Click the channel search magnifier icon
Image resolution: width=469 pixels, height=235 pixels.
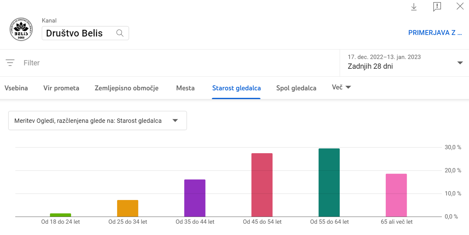pyautogui.click(x=120, y=33)
